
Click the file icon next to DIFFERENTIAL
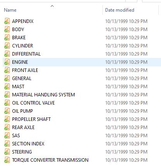tap(7, 54)
